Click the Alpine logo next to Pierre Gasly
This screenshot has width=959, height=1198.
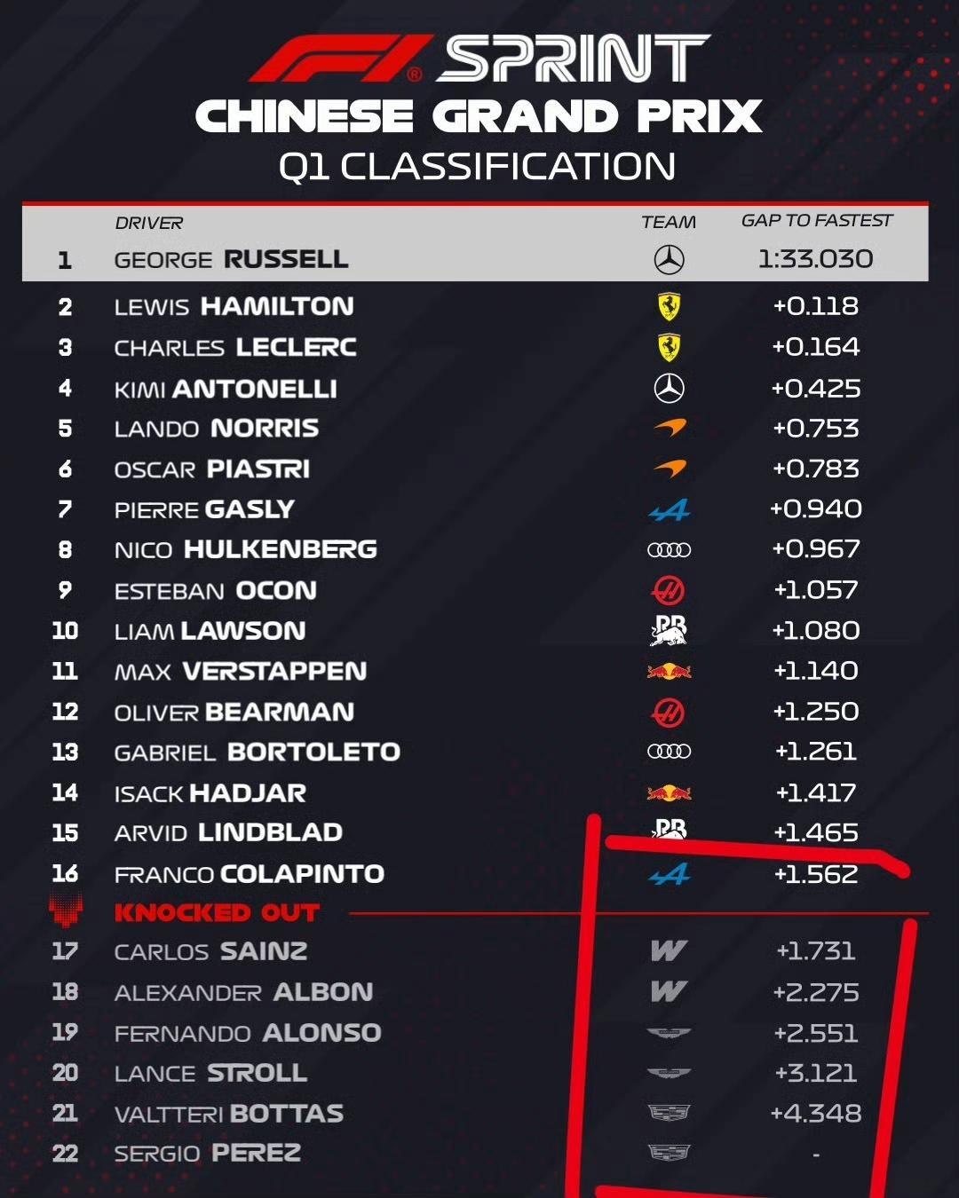pos(669,509)
